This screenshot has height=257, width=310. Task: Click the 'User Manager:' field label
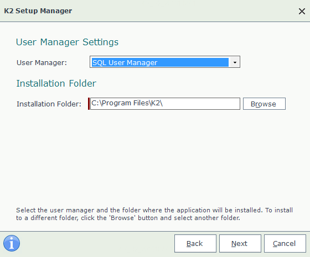42,63
